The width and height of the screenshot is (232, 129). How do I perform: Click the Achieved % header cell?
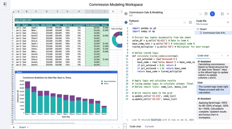(67, 25)
